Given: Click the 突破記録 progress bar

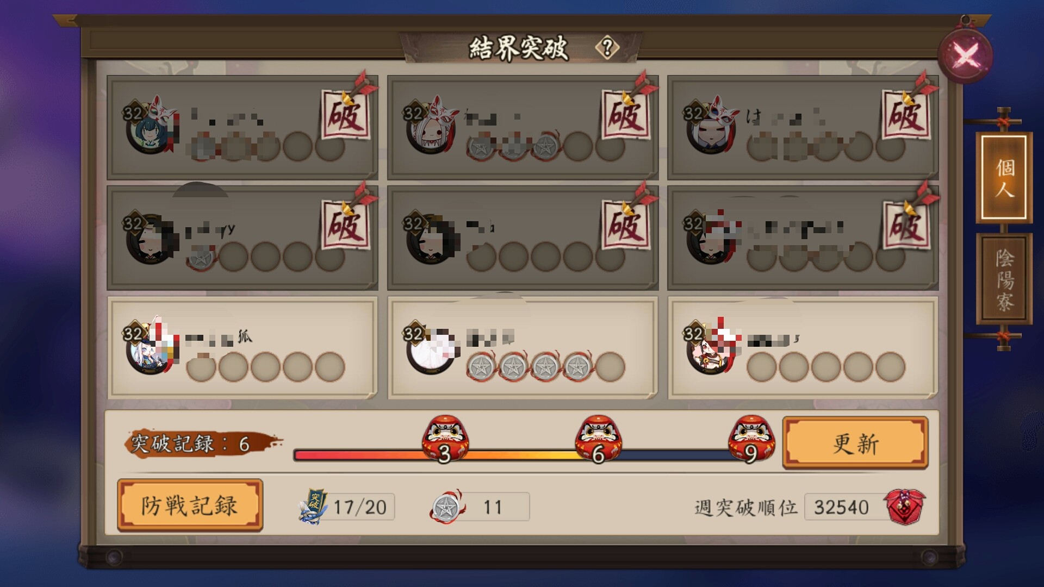Looking at the screenshot, I should [522, 455].
